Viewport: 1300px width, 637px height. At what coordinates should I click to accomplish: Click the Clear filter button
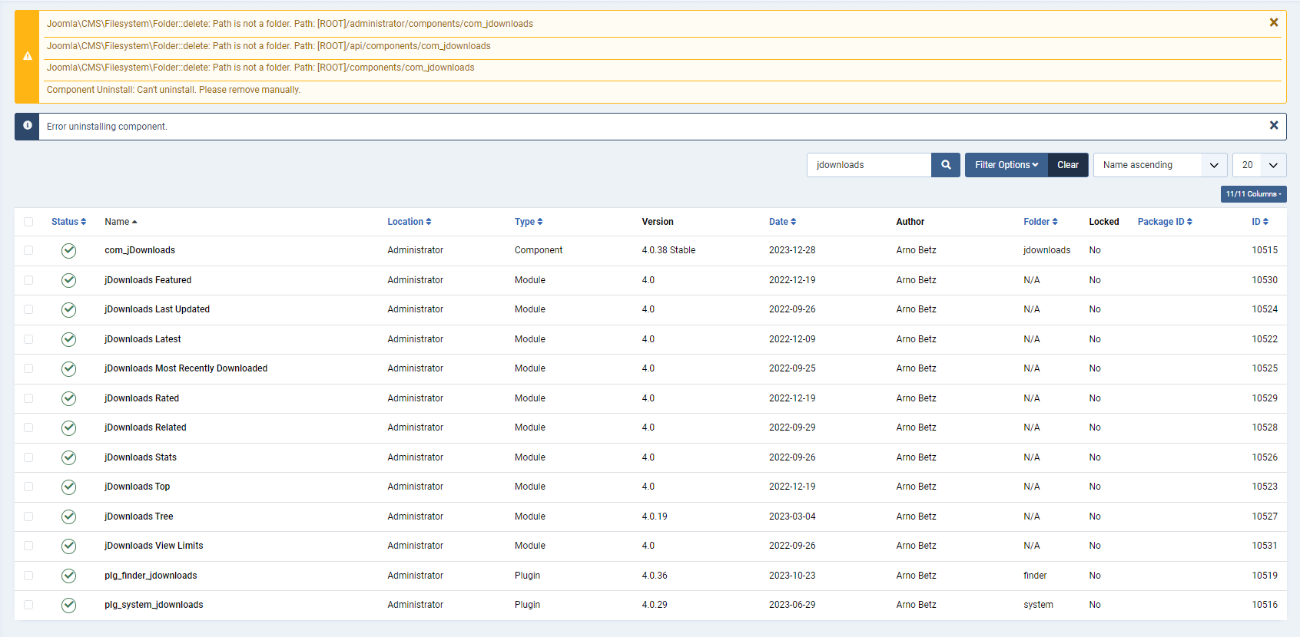point(1068,165)
